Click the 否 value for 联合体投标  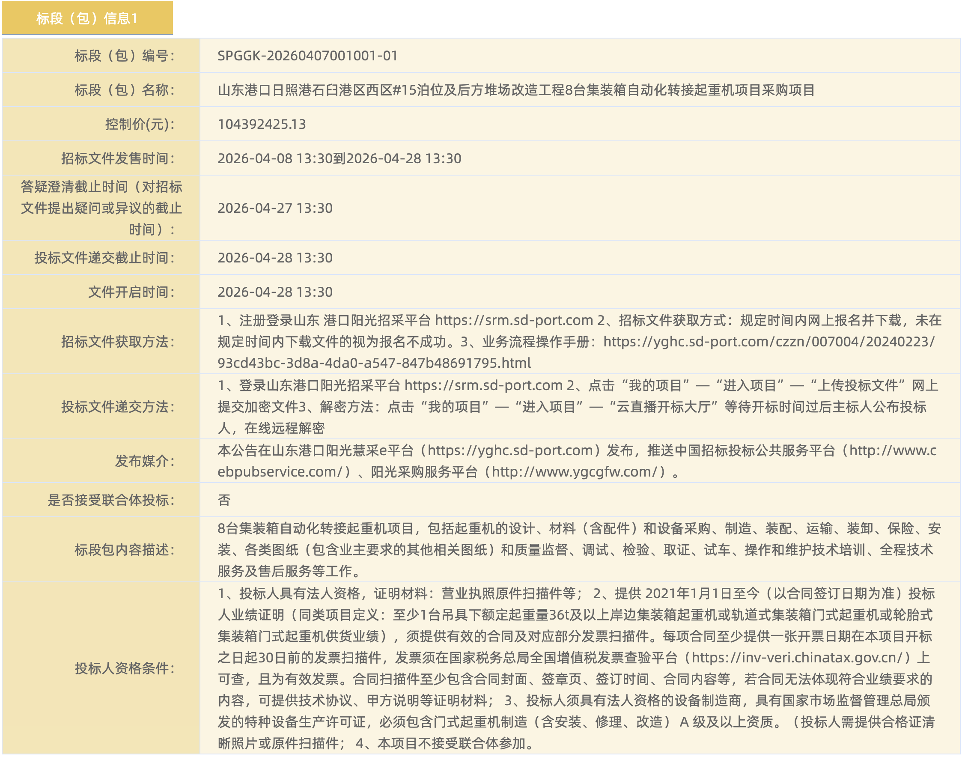224,501
